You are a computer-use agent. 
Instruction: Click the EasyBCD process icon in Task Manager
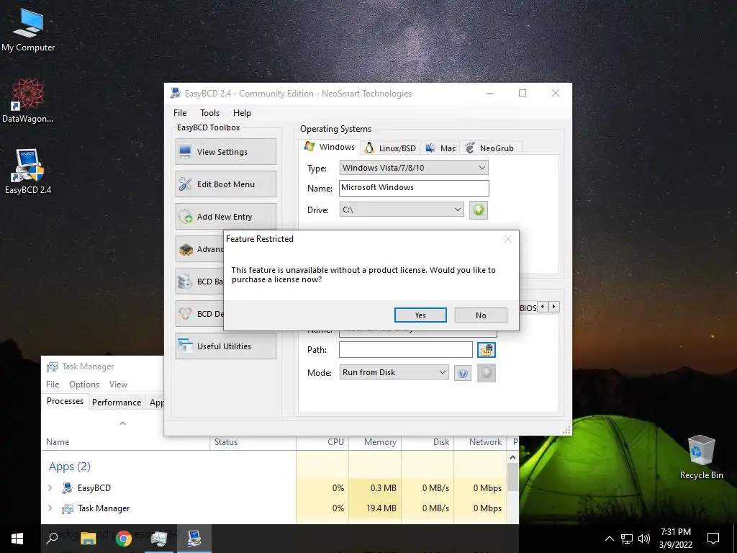coord(68,488)
